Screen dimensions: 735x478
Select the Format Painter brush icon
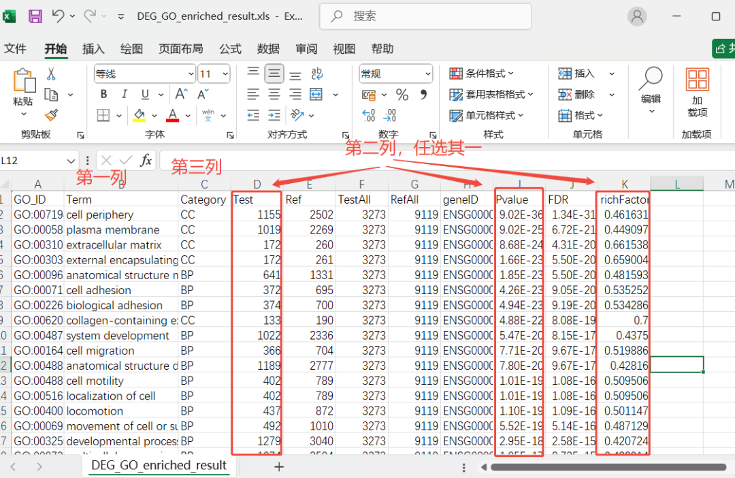(51, 115)
